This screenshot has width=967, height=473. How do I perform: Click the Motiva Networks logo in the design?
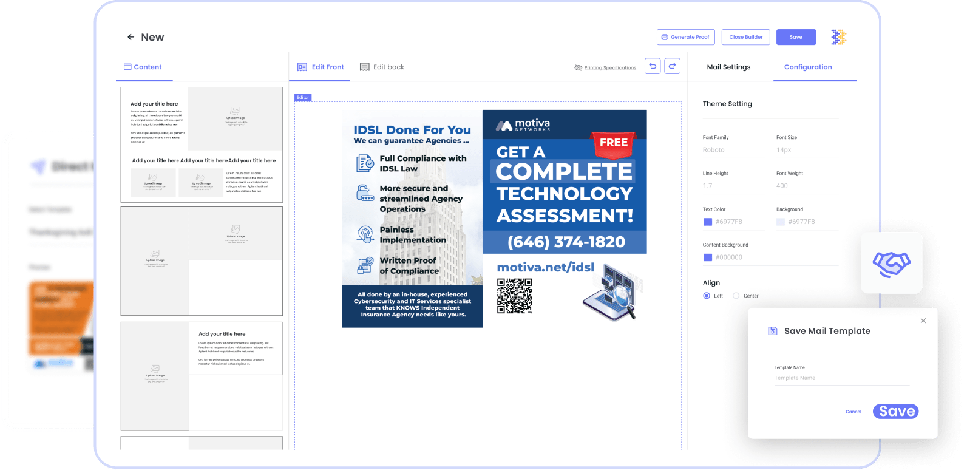click(523, 125)
